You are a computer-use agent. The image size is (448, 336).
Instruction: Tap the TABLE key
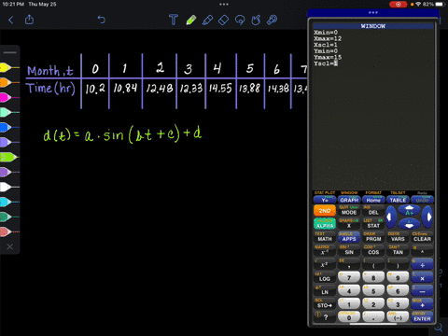click(398, 200)
